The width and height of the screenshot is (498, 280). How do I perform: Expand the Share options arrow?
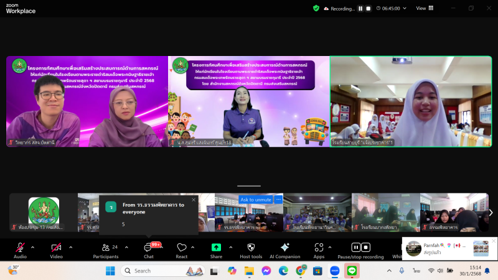point(230,247)
